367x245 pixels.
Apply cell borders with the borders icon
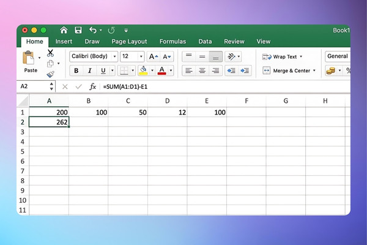(x=124, y=70)
